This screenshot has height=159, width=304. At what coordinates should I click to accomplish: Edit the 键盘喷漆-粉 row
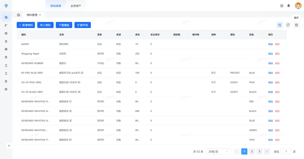pos(270,140)
